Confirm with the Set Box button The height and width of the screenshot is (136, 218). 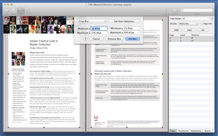click(x=132, y=39)
